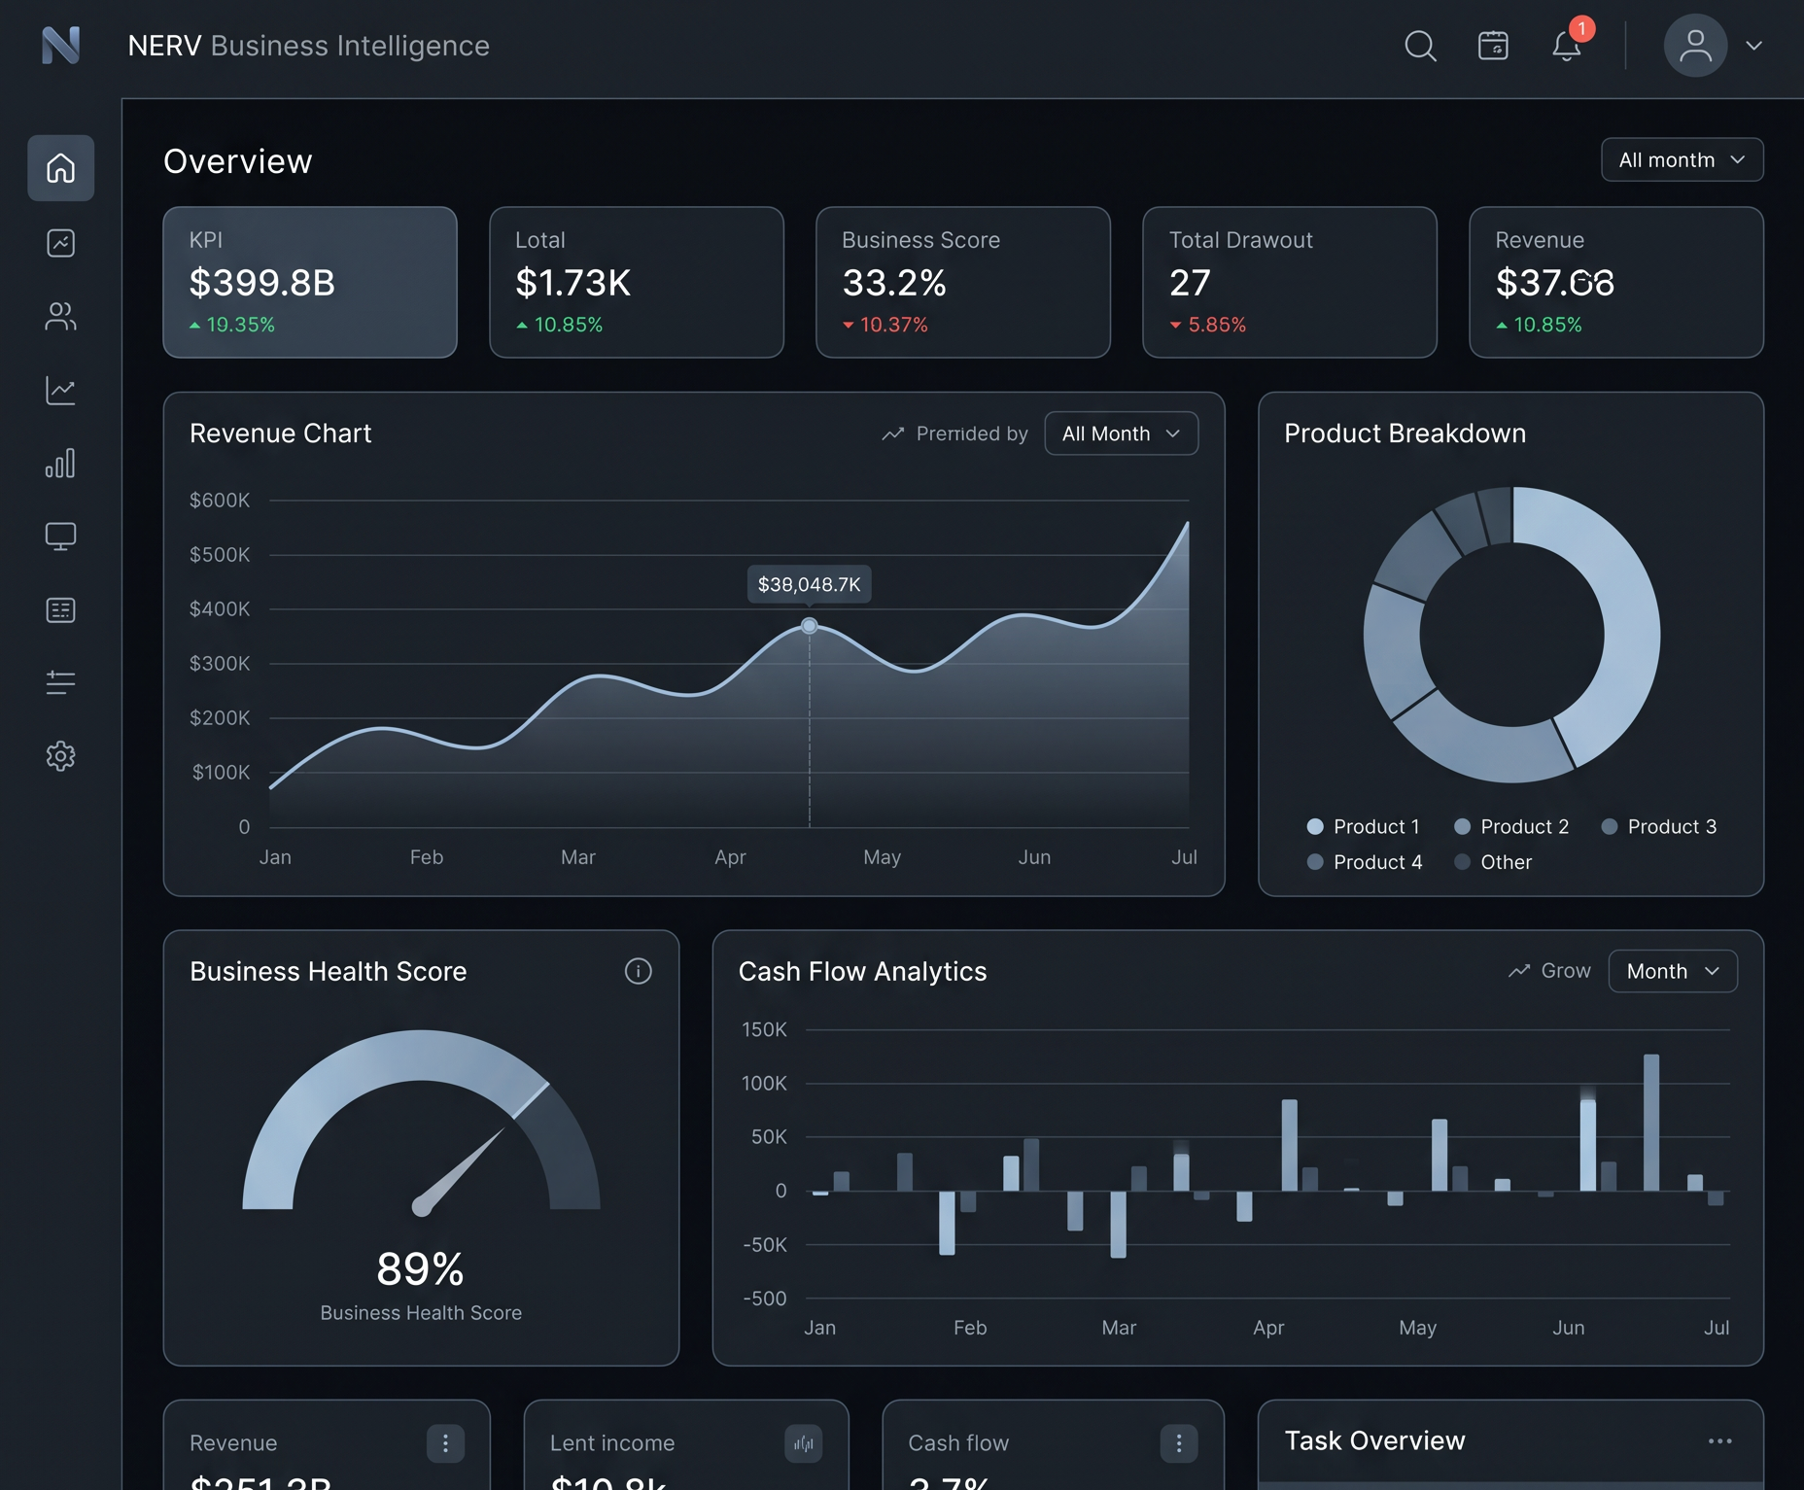
Task: Open the bar chart sidebar icon
Action: coord(60,463)
